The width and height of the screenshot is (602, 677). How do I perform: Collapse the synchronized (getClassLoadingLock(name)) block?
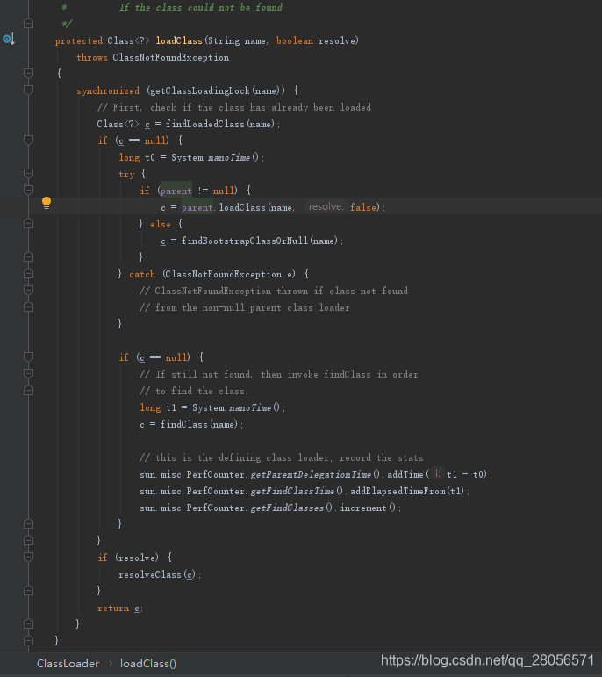coord(28,90)
